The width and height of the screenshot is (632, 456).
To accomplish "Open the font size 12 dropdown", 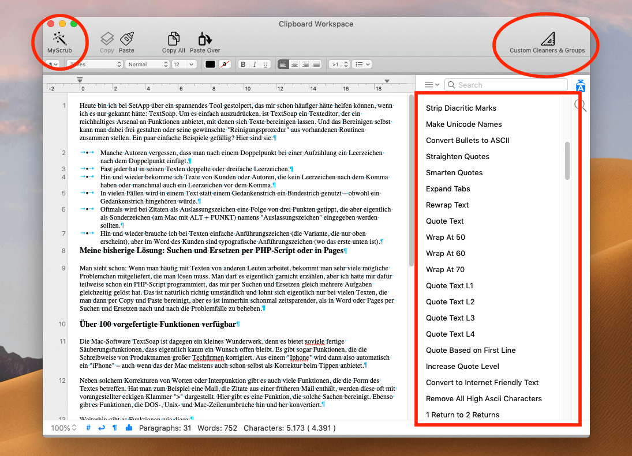I will click(x=184, y=65).
